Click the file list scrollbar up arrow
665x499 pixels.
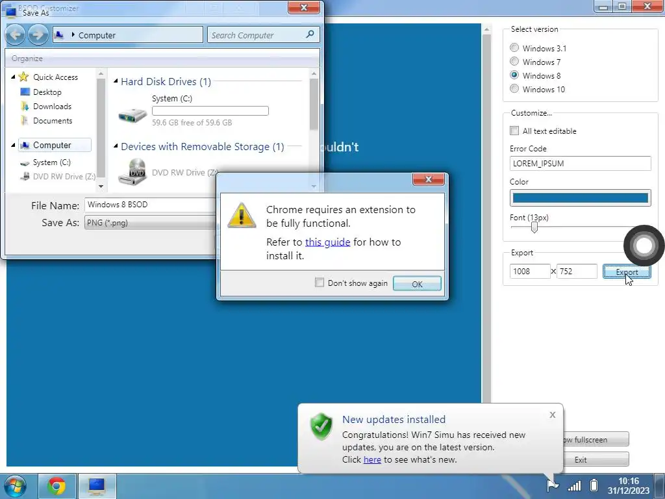click(x=314, y=74)
